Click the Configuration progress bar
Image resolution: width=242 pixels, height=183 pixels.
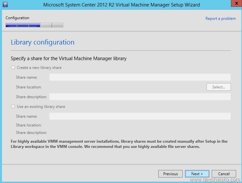click(34, 25)
